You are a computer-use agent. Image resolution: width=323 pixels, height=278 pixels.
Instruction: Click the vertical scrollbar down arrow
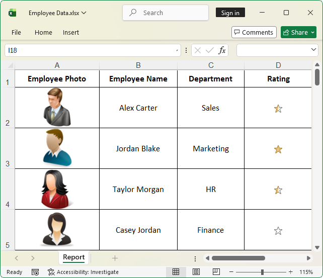[x=317, y=247]
